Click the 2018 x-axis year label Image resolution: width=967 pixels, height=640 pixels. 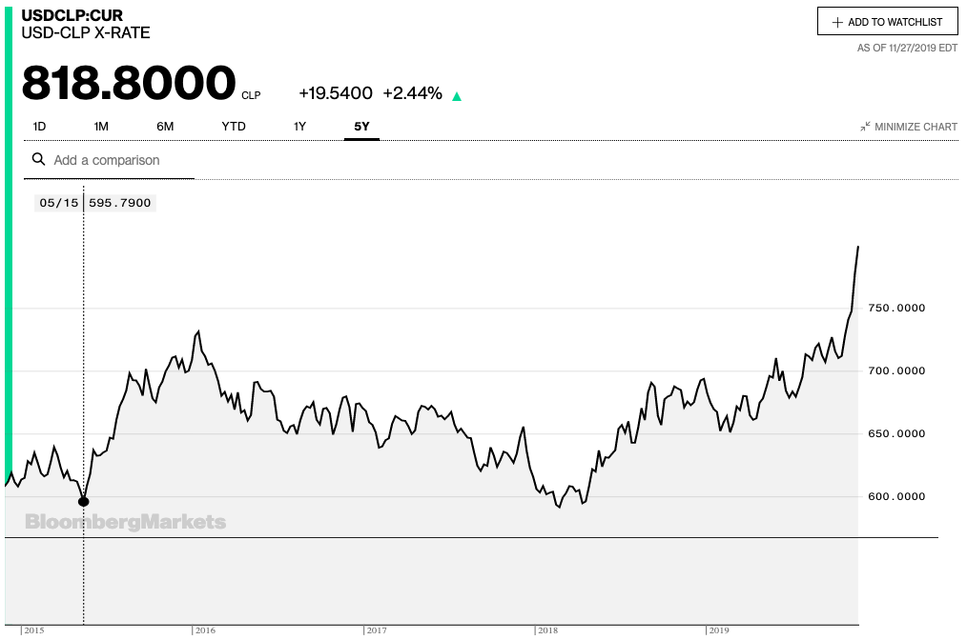tap(547, 630)
